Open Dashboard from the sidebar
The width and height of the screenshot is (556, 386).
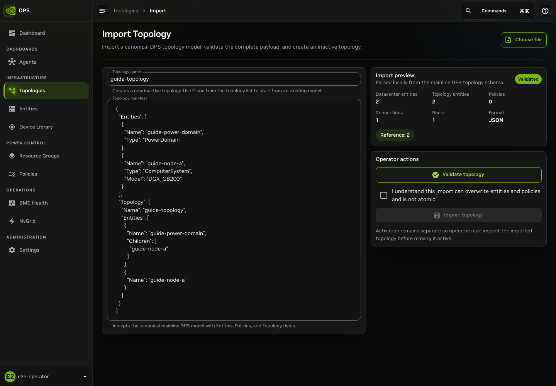pos(46,33)
